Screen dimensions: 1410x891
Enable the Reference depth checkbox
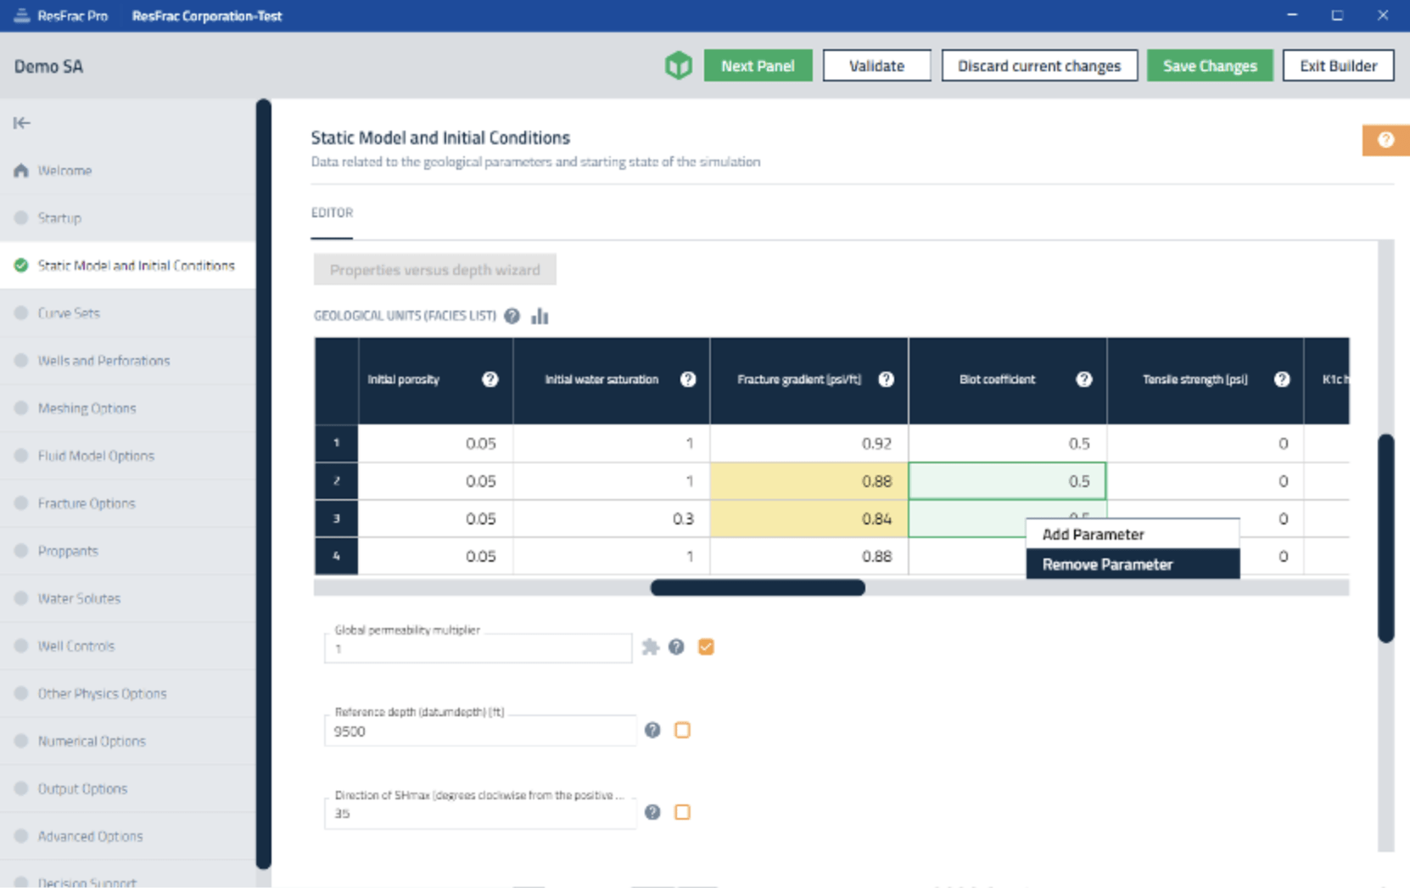682,731
